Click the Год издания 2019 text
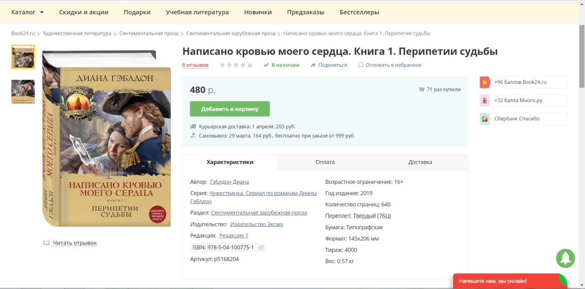 [349, 193]
